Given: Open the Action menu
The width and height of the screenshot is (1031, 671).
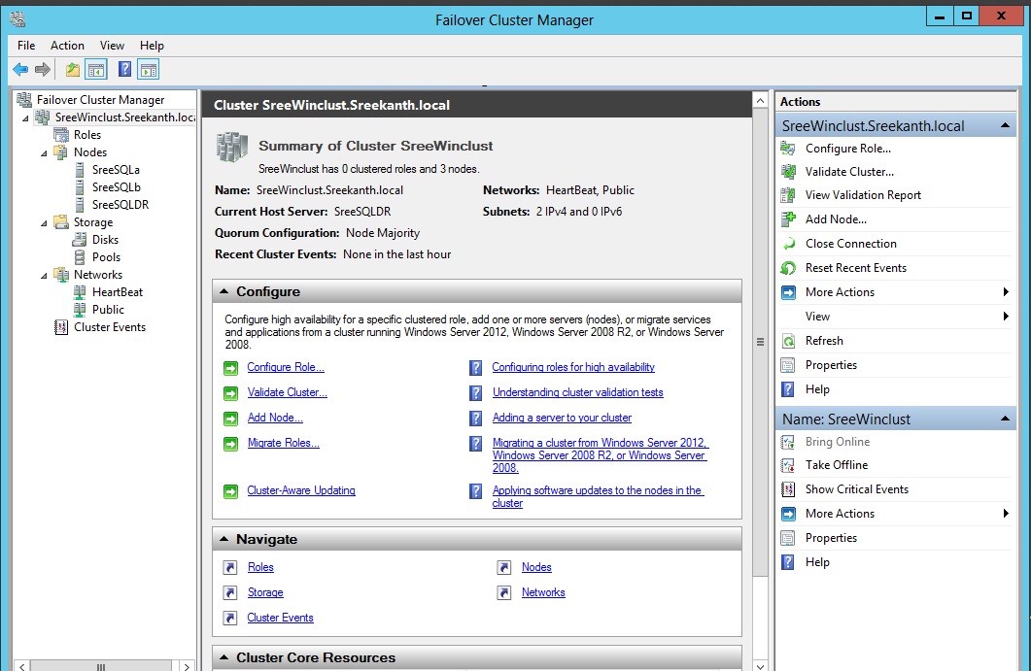Looking at the screenshot, I should click(67, 46).
